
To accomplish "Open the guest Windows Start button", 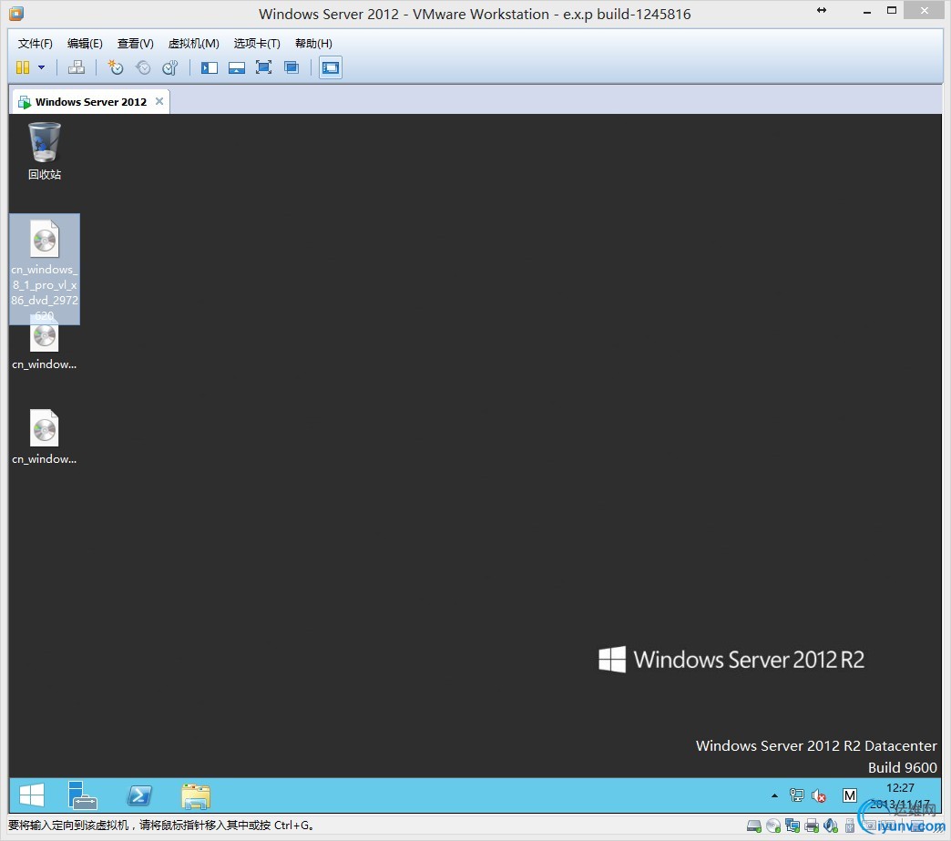I will (32, 795).
